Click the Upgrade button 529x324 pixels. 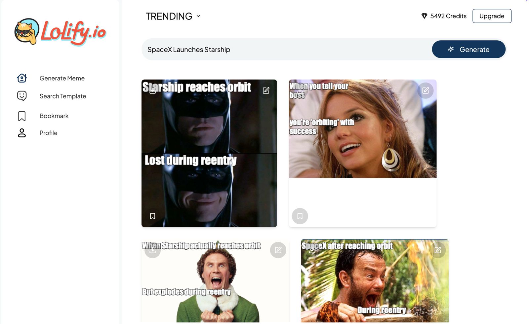point(492,16)
